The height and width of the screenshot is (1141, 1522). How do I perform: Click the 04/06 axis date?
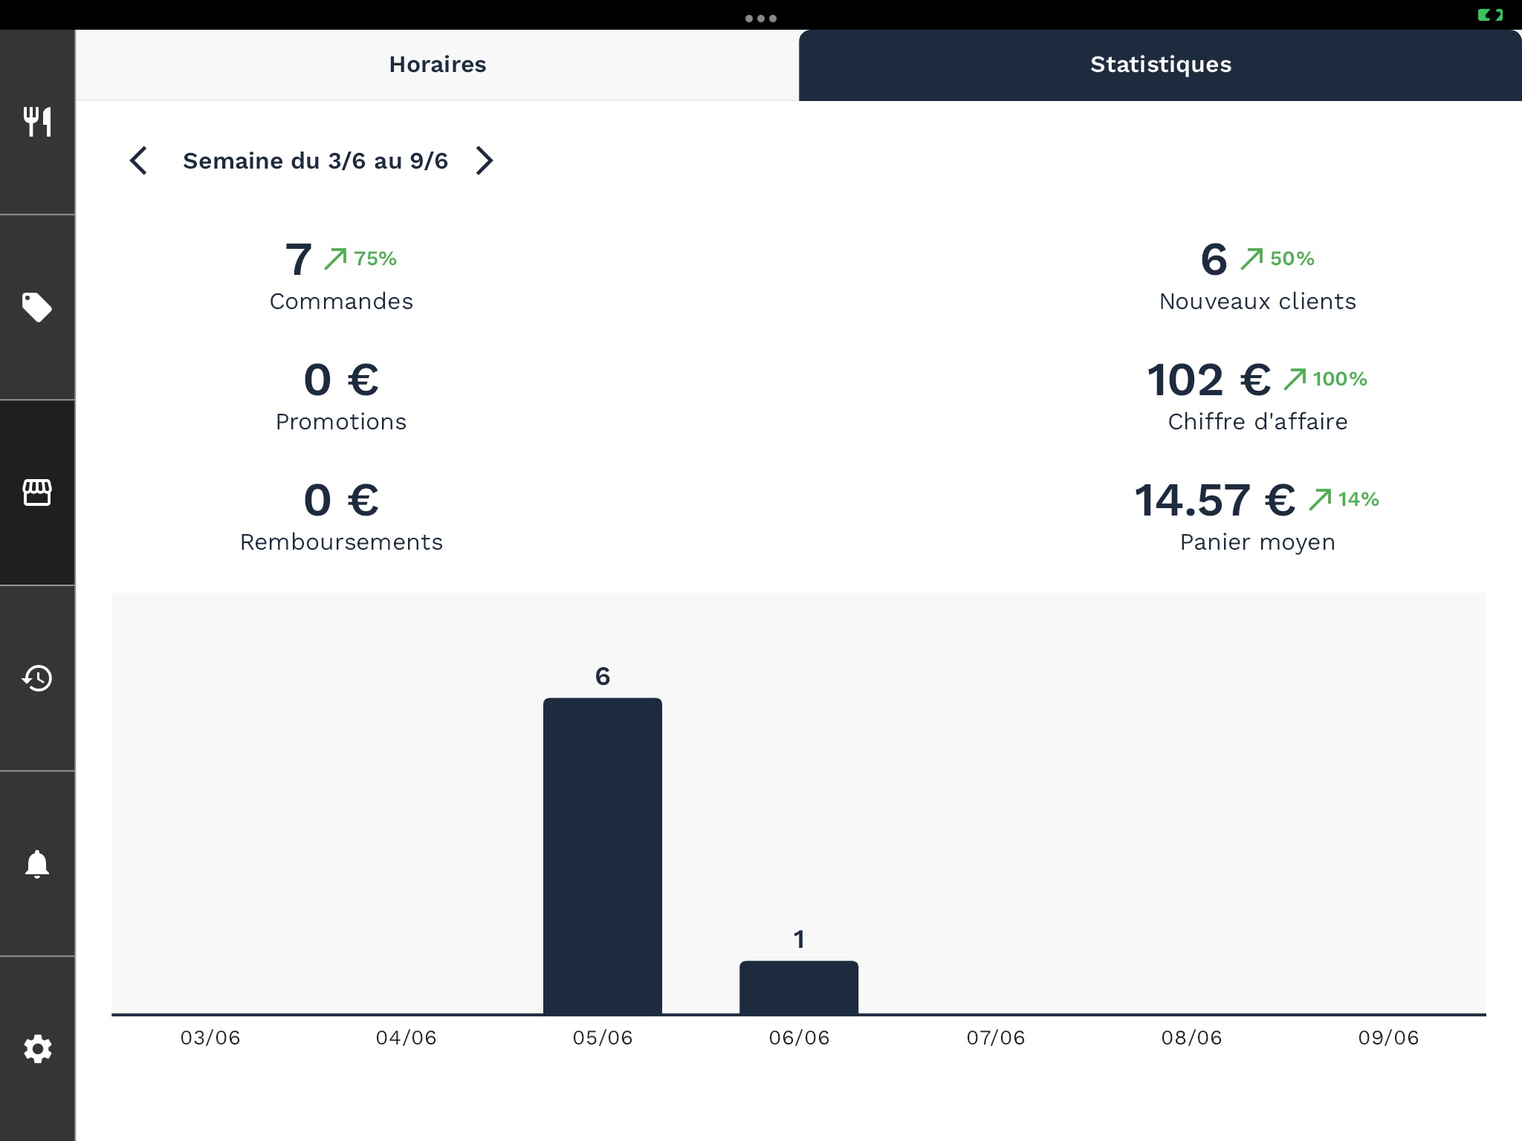406,1038
